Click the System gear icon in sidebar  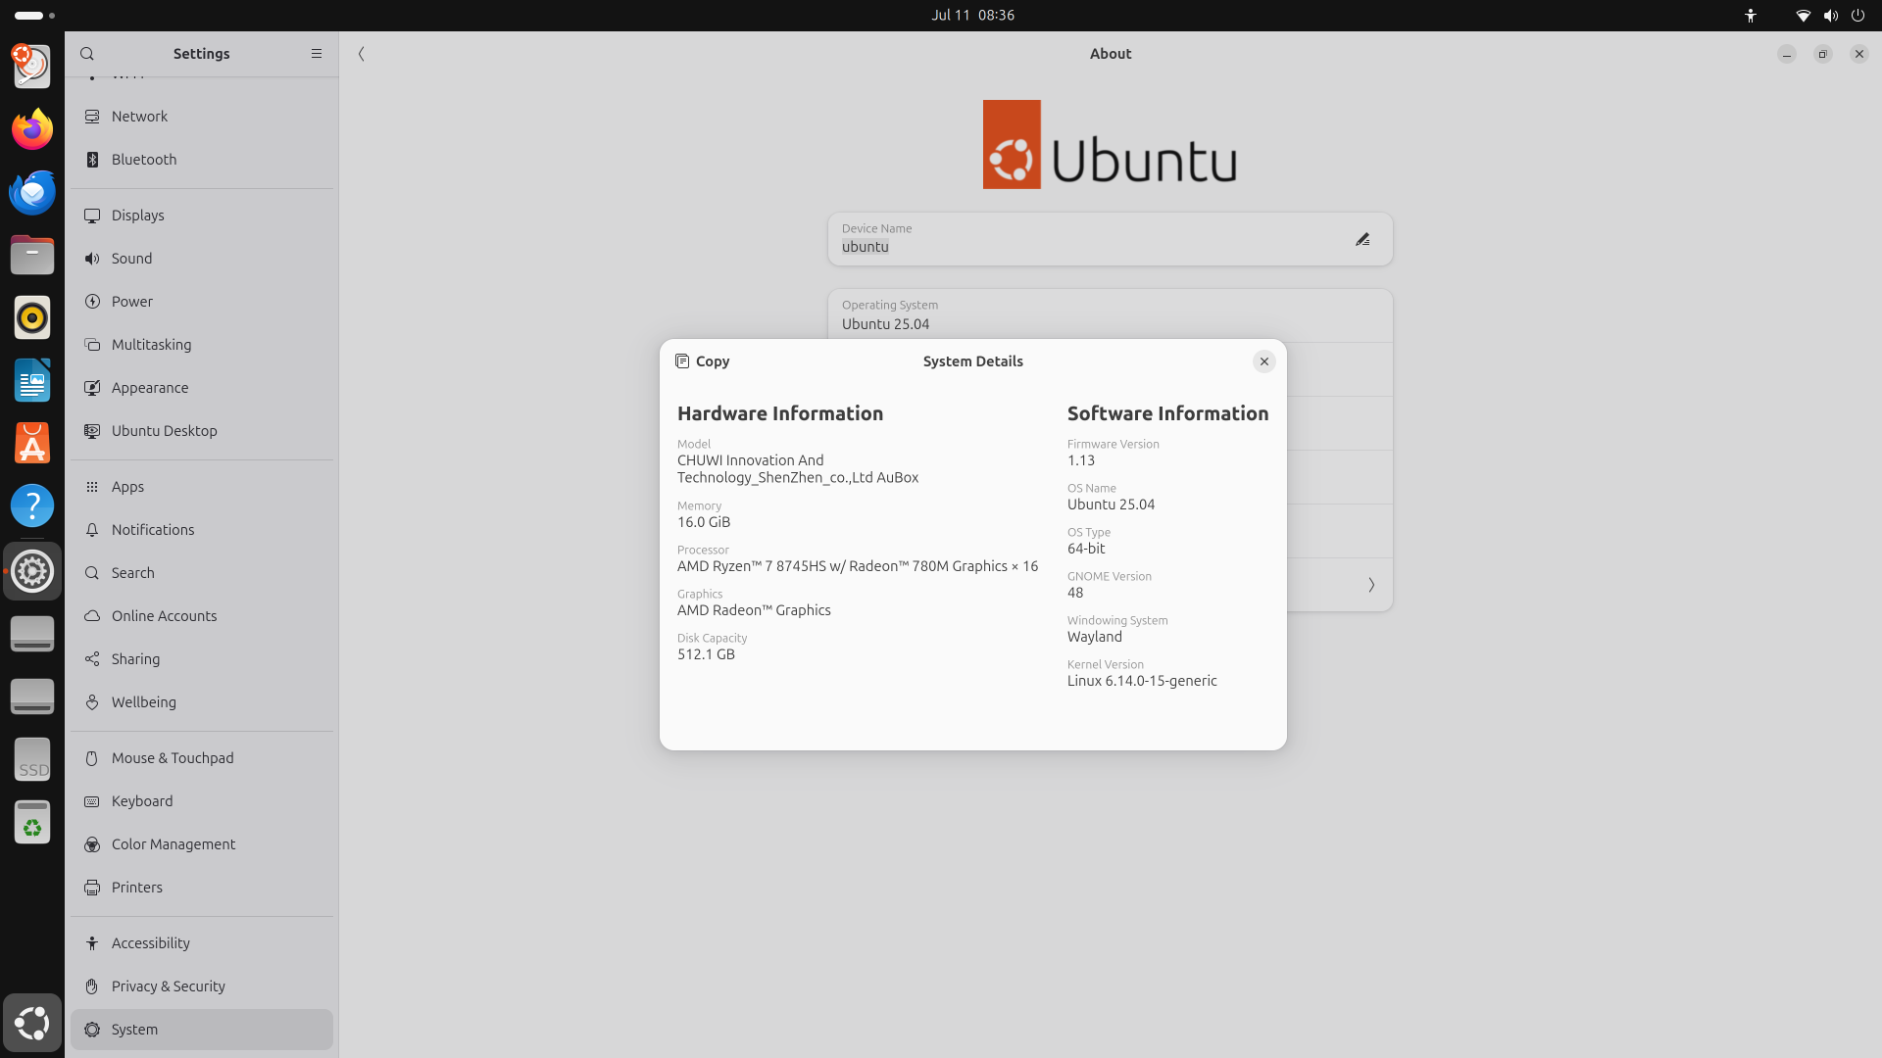click(x=92, y=1030)
